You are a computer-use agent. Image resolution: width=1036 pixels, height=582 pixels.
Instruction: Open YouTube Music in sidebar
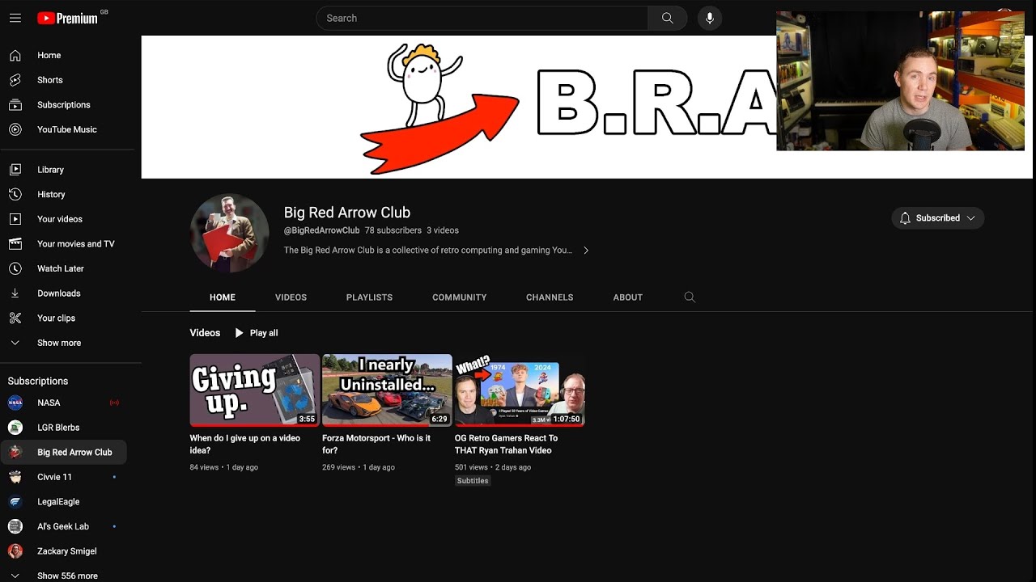point(67,129)
